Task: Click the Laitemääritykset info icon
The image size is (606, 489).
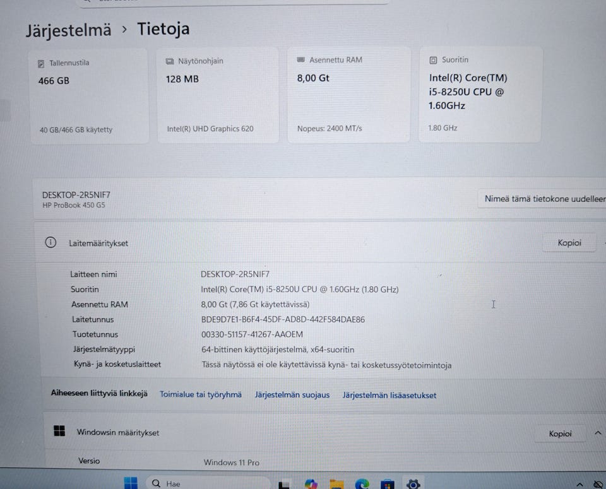Action: (50, 242)
